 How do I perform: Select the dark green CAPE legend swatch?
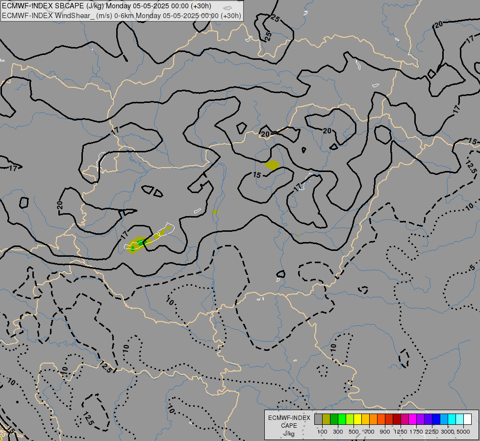click(334, 419)
